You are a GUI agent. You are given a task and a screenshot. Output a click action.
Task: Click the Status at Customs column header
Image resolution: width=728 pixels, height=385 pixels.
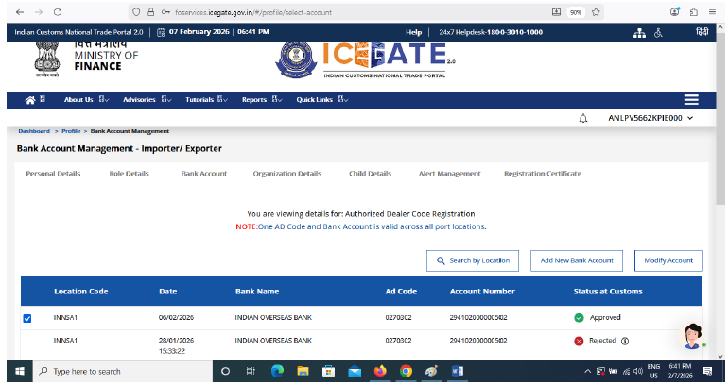click(608, 292)
